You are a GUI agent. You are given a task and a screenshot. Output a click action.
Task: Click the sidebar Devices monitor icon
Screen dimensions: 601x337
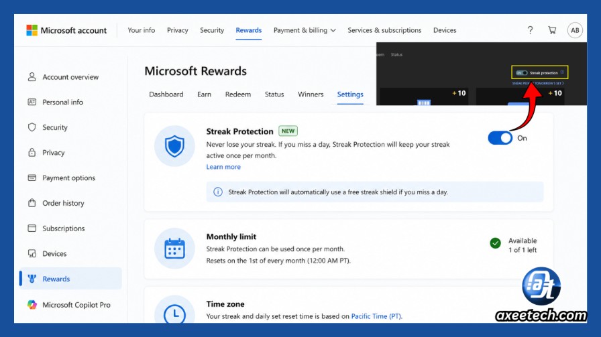[32, 253]
